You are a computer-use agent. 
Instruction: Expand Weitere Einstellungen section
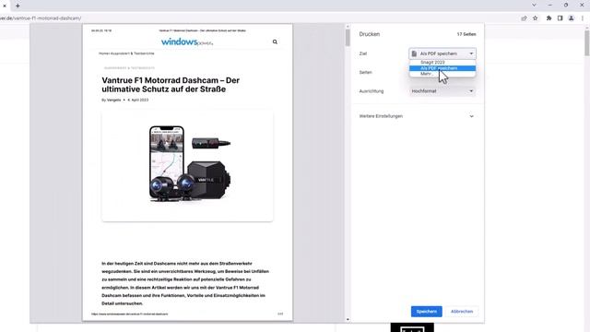tap(417, 116)
